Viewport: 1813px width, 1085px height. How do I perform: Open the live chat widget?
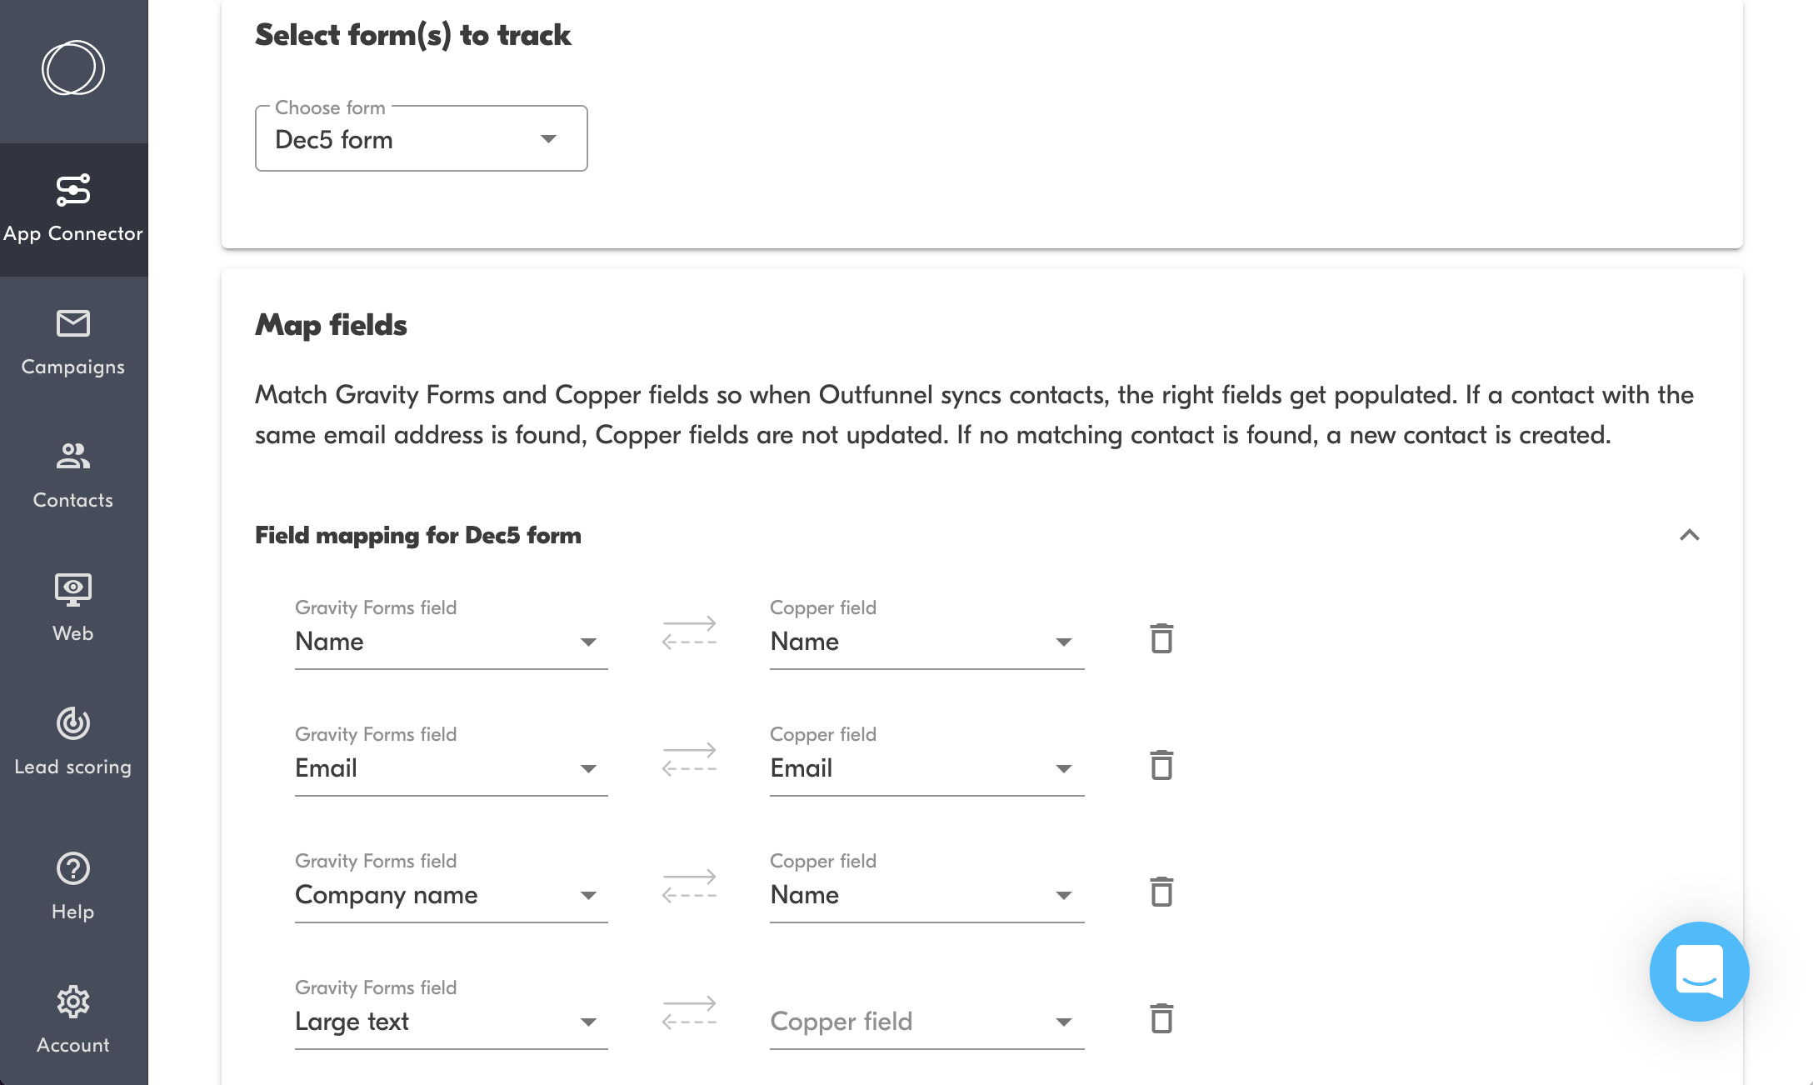1699,972
